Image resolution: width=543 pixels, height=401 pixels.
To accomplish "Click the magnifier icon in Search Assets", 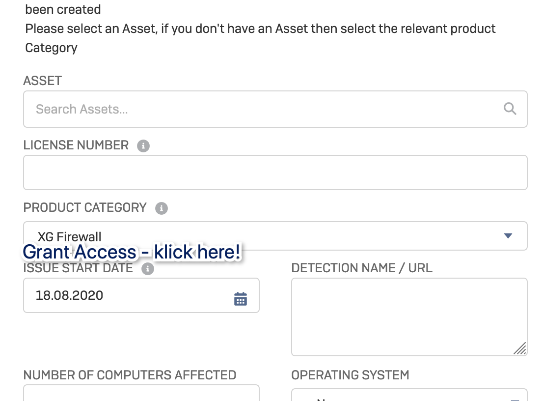I will 510,109.
